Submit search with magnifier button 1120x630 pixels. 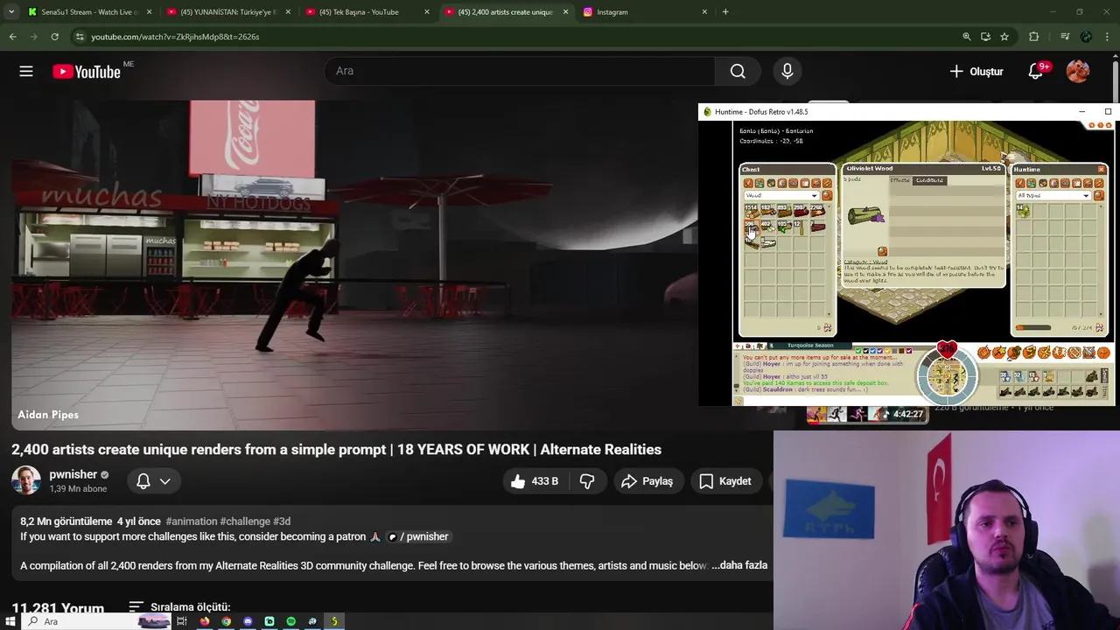(x=738, y=72)
